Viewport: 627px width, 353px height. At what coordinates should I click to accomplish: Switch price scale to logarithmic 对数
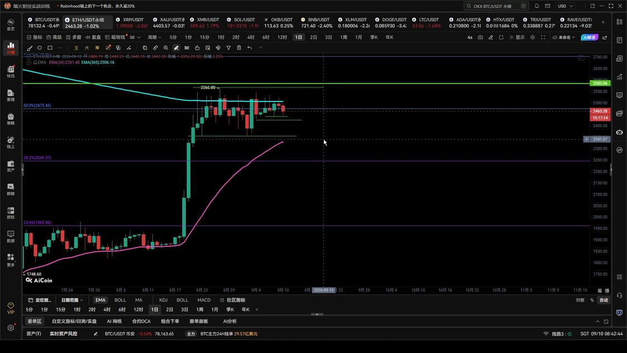[x=580, y=300]
